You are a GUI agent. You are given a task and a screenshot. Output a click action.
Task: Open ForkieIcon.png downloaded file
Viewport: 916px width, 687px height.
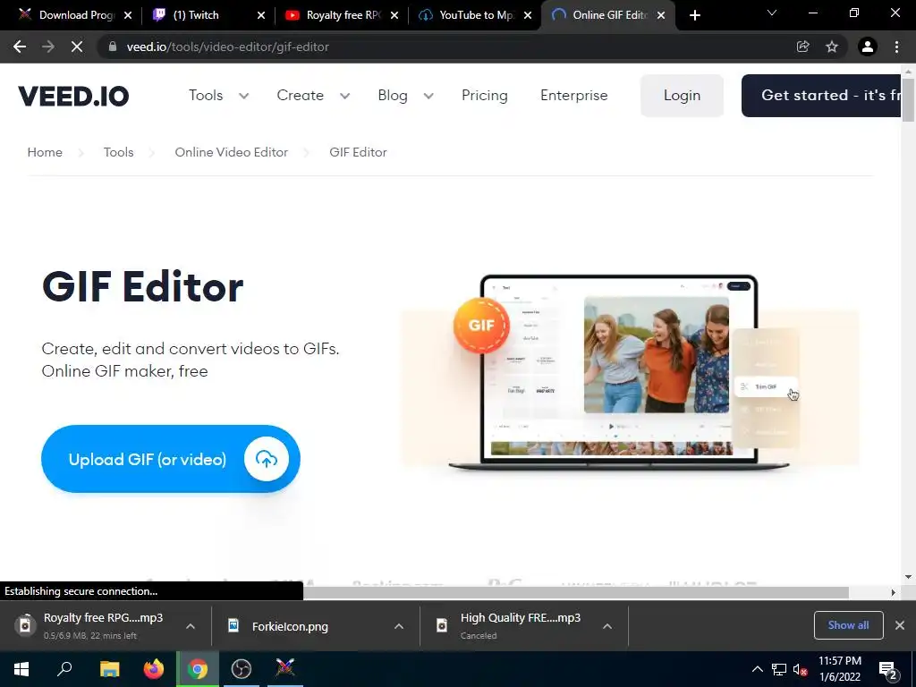click(290, 626)
